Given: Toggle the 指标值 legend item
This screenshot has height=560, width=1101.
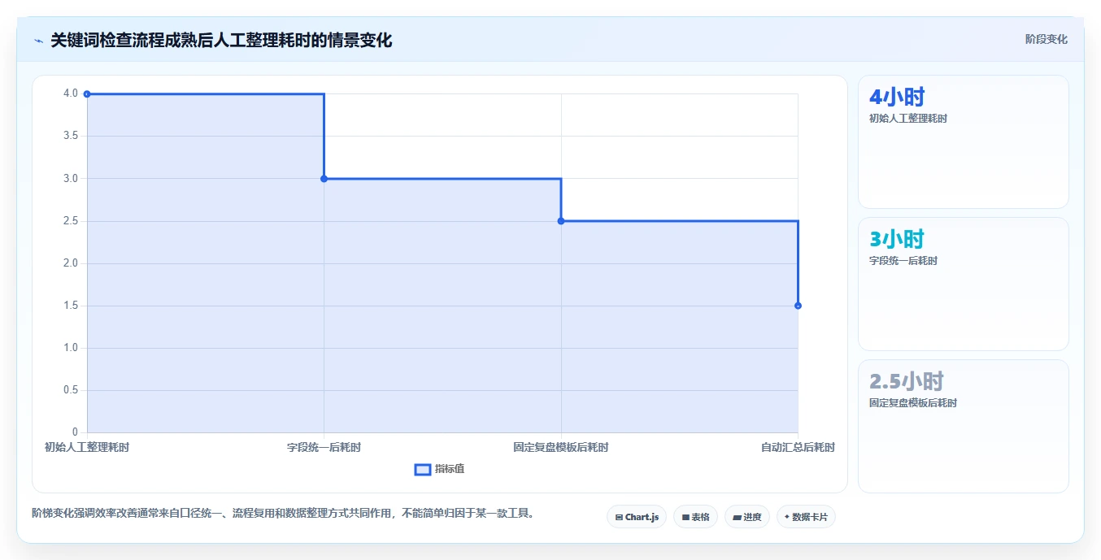Looking at the screenshot, I should click(x=440, y=469).
